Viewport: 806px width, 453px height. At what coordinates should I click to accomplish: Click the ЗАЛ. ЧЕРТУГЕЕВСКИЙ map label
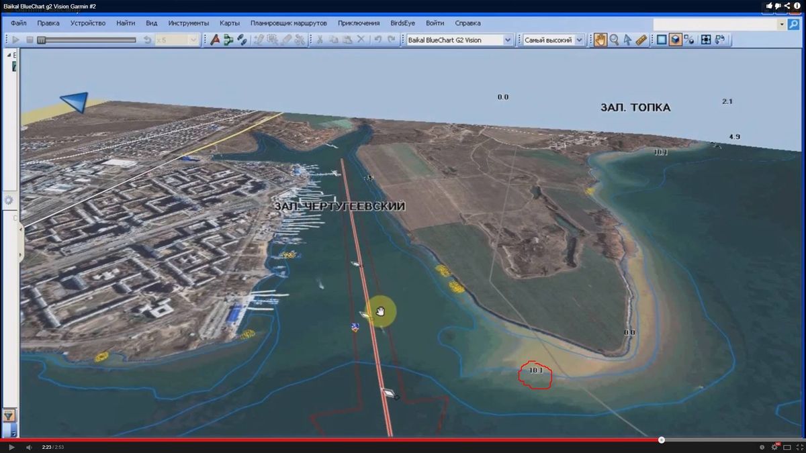[340, 206]
